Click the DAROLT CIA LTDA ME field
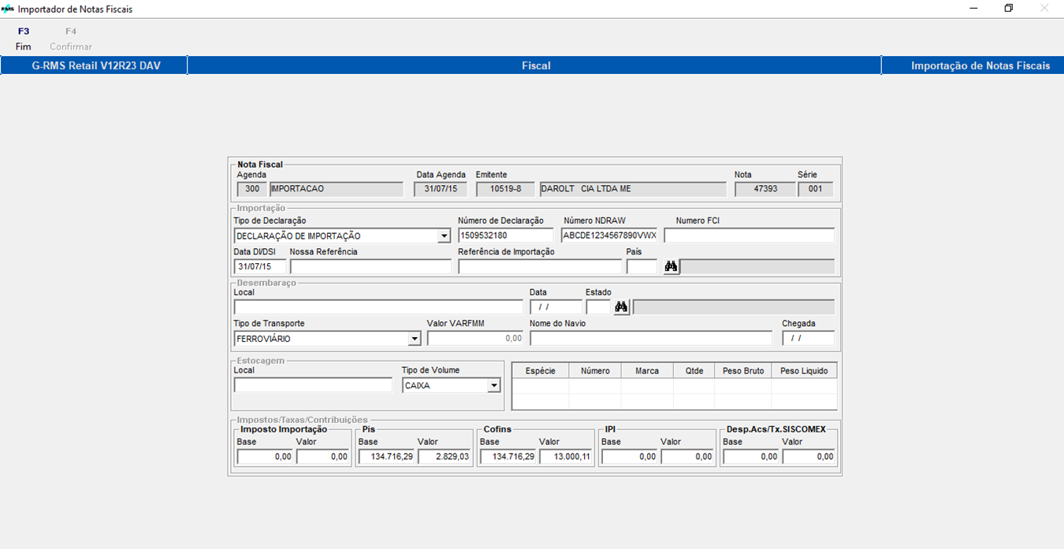This screenshot has width=1064, height=549. [632, 189]
